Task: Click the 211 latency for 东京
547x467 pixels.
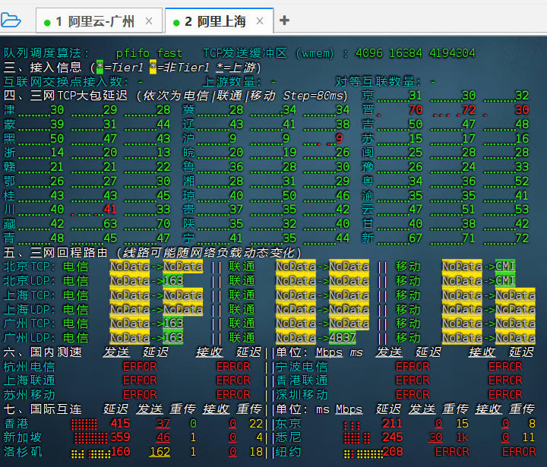Action: [x=393, y=423]
